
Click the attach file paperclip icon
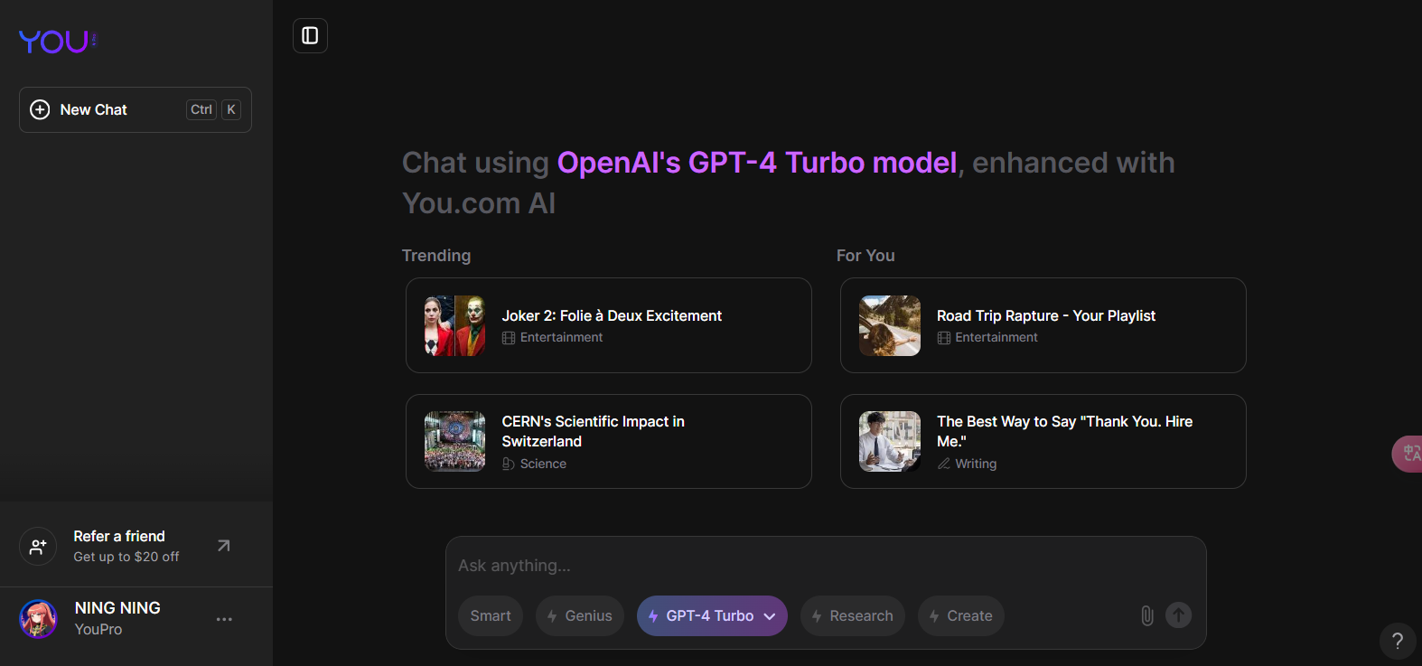[1147, 615]
